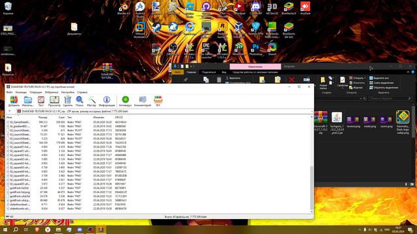Open the Команды menu in WinRAR
The width and height of the screenshot is (417, 234).
pos(21,92)
